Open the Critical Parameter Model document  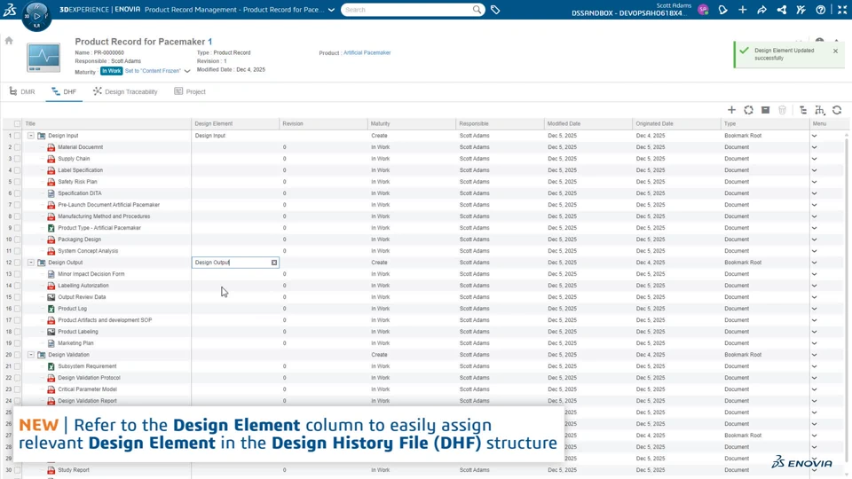coord(88,389)
